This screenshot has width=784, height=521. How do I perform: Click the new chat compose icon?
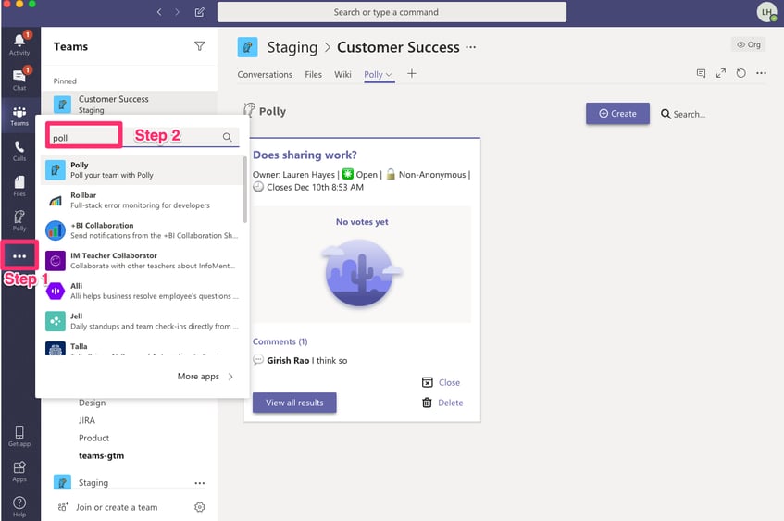pos(200,12)
